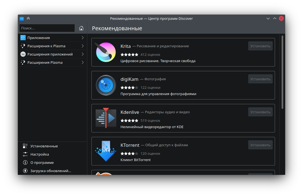Click digiKam's star rating
Screen dimensions: 303x196
pyautogui.click(x=129, y=88)
